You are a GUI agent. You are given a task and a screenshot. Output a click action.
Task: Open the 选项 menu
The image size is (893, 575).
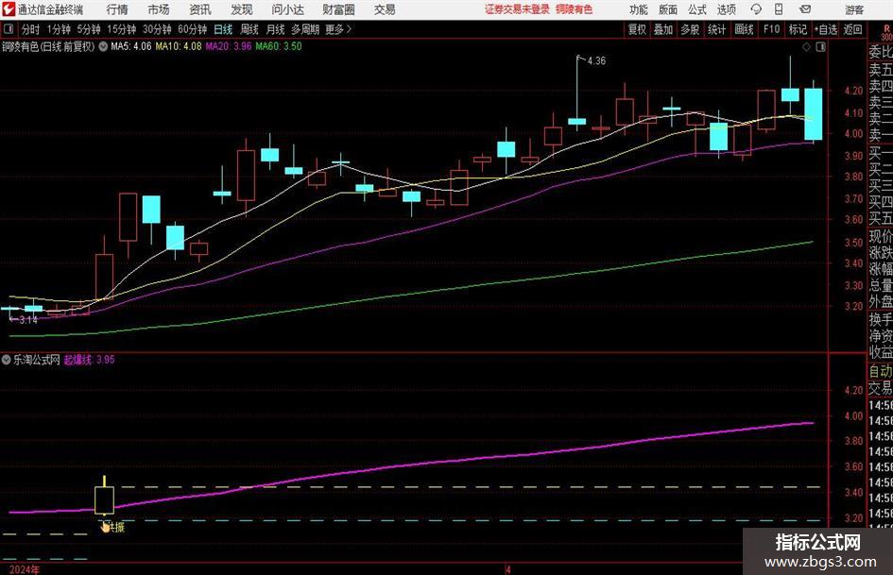coord(726,9)
